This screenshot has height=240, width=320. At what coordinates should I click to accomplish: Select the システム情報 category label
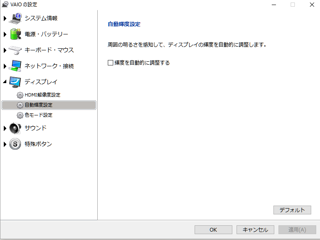click(41, 18)
